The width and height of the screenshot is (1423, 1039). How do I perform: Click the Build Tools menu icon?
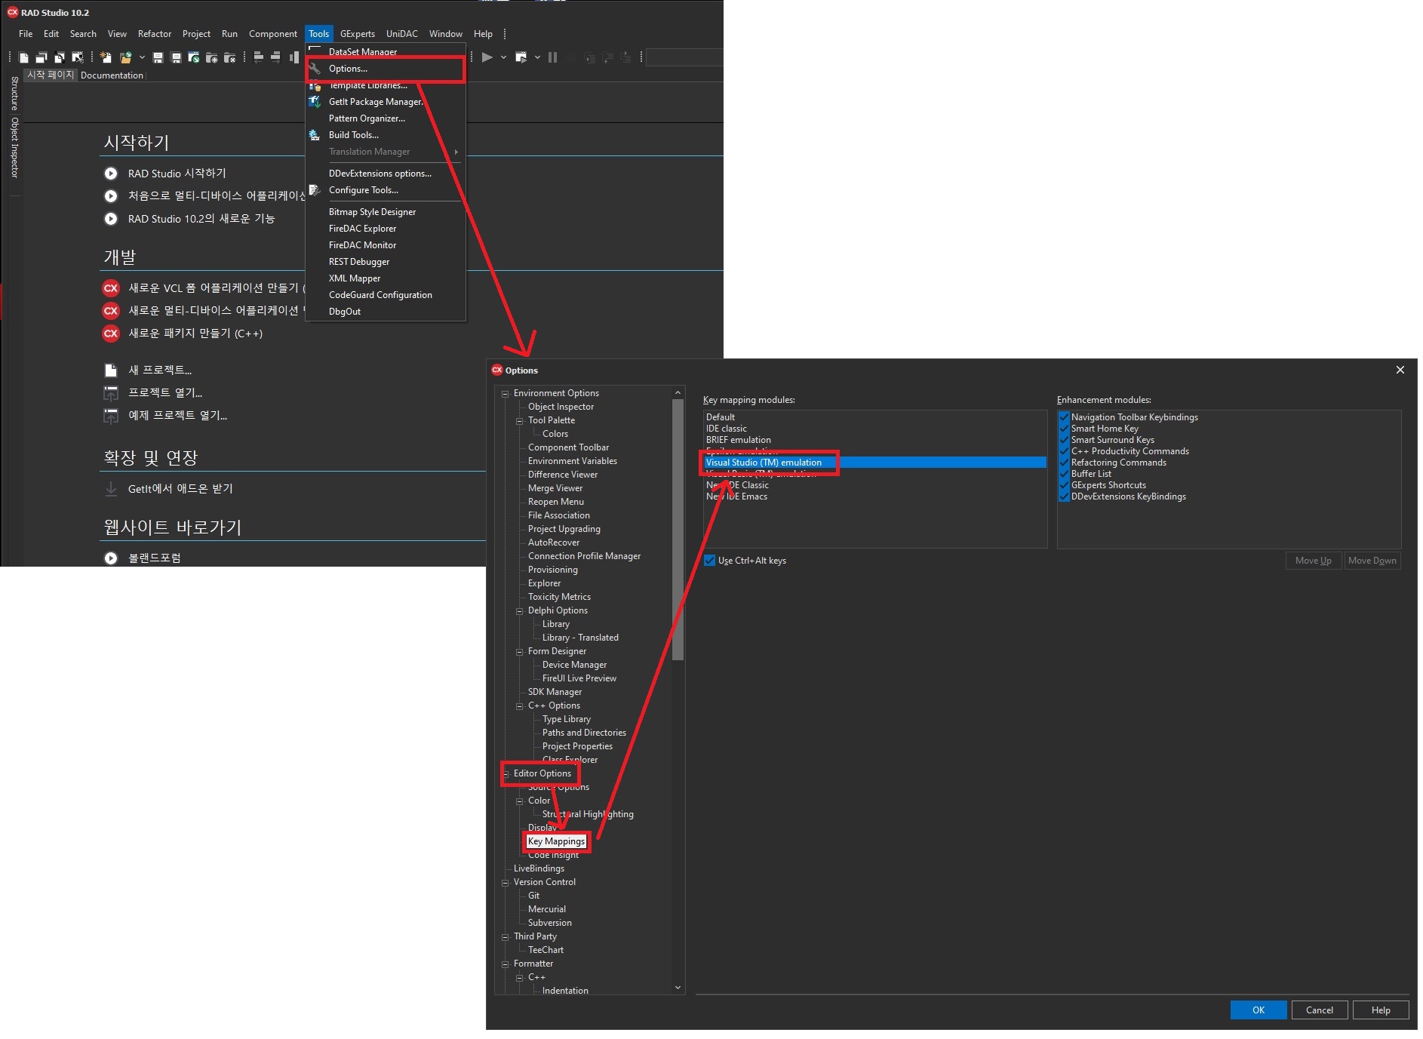pyautogui.click(x=315, y=135)
